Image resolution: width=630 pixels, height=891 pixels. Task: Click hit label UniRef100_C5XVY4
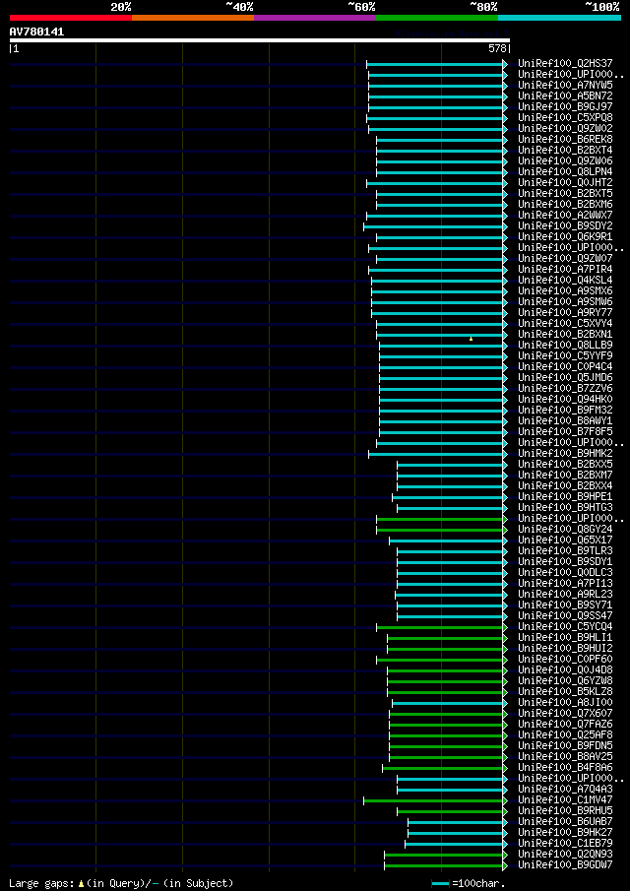click(x=565, y=324)
